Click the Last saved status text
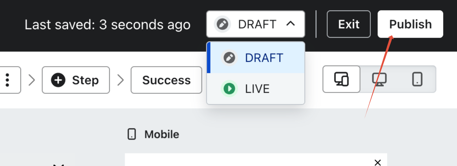 click(x=108, y=25)
